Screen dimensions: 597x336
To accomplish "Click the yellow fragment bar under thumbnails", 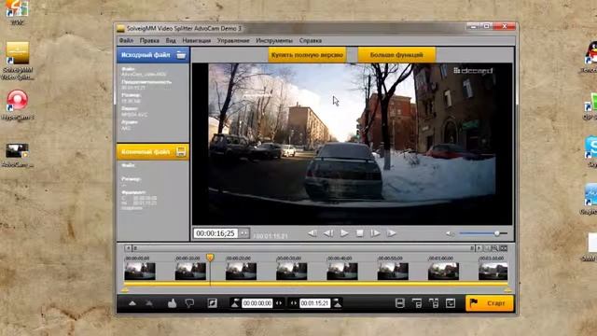I will [x=316, y=284].
